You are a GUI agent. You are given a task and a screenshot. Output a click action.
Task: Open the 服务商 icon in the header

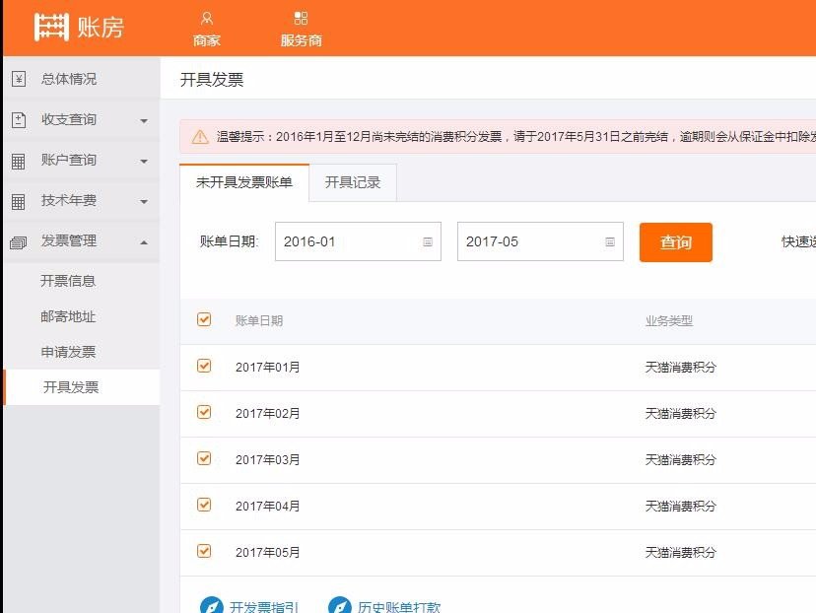(302, 18)
